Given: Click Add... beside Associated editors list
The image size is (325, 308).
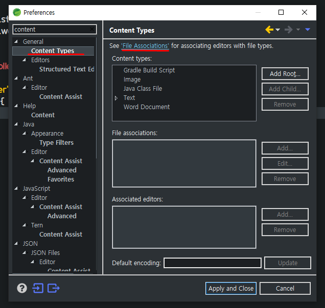Looking at the screenshot, I should click(x=285, y=215).
